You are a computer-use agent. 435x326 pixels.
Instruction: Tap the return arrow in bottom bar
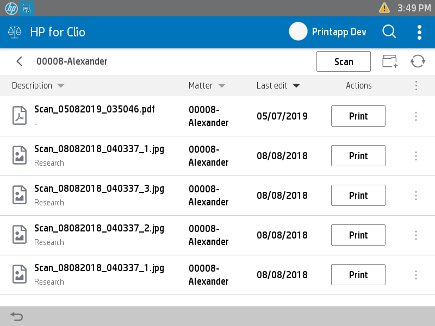17,316
